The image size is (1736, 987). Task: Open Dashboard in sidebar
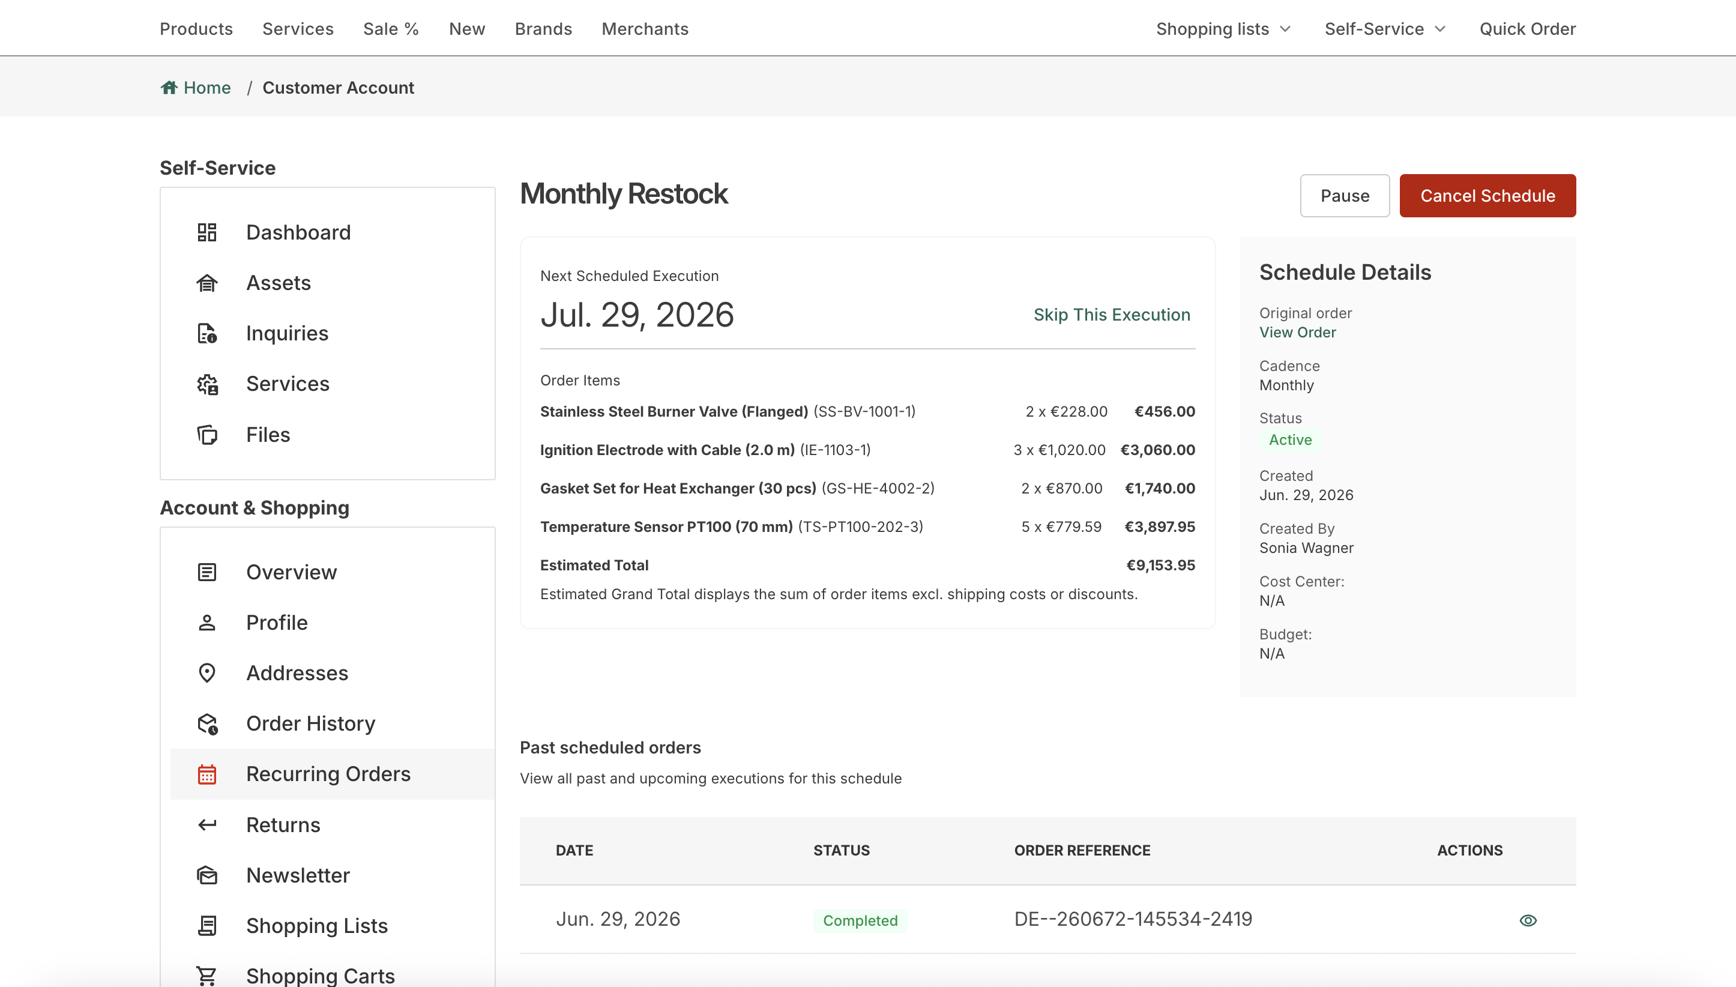click(x=298, y=232)
